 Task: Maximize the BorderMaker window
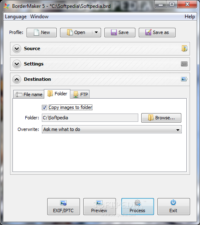tap(172, 4)
